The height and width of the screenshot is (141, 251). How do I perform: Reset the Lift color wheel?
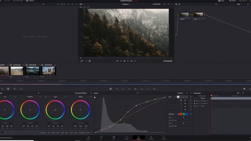pyautogui.click(x=15, y=97)
